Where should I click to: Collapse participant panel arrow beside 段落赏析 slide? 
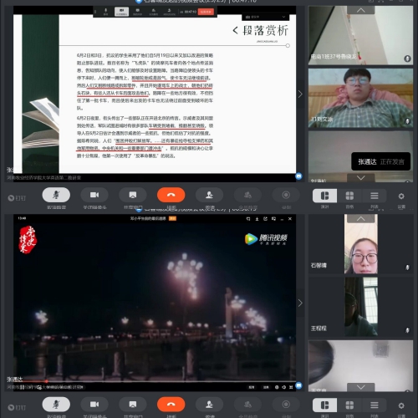[300, 94]
